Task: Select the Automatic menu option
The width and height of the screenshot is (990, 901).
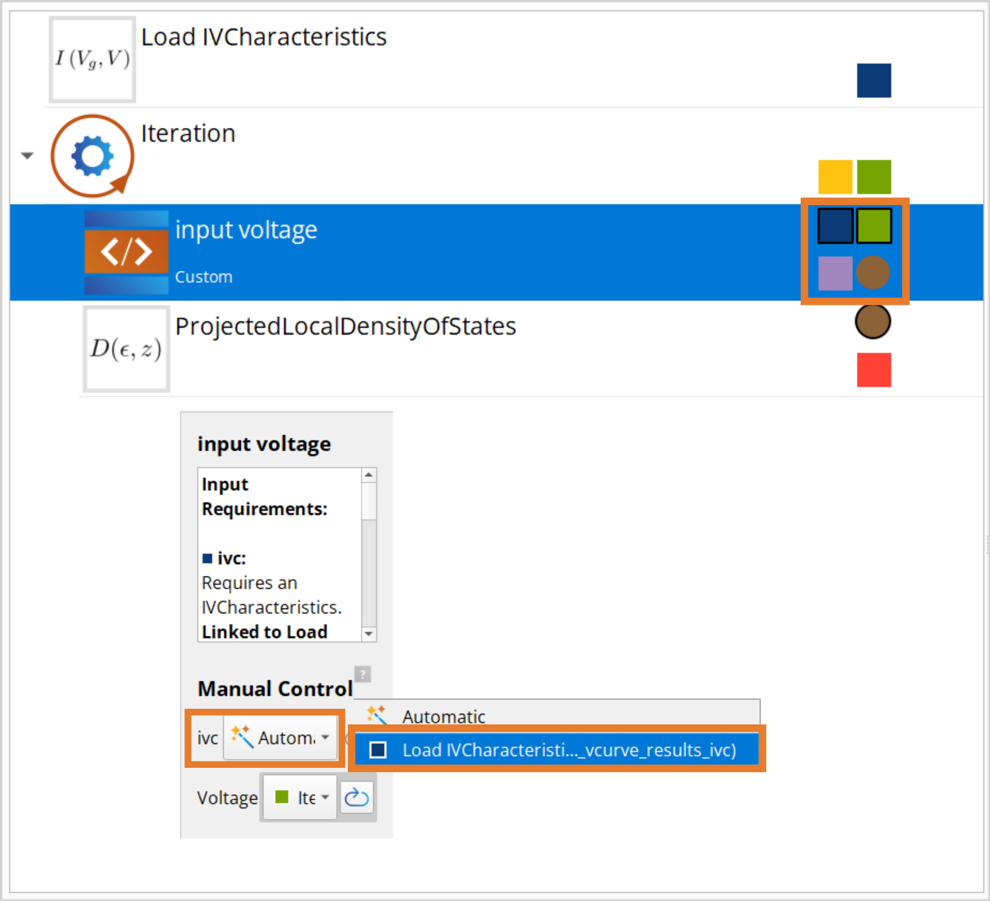Action: click(444, 717)
